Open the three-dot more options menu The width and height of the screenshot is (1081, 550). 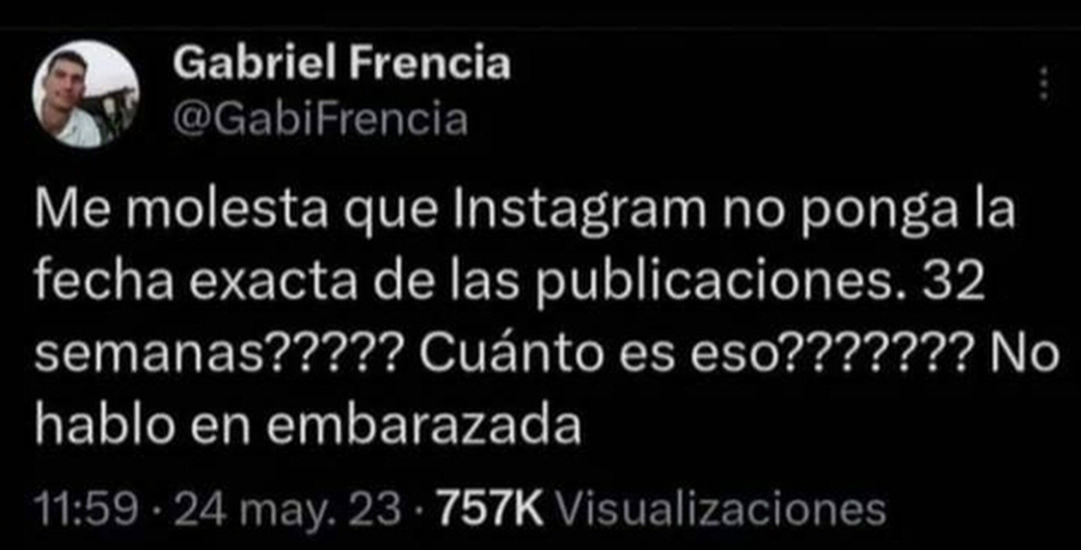pos(1044,84)
